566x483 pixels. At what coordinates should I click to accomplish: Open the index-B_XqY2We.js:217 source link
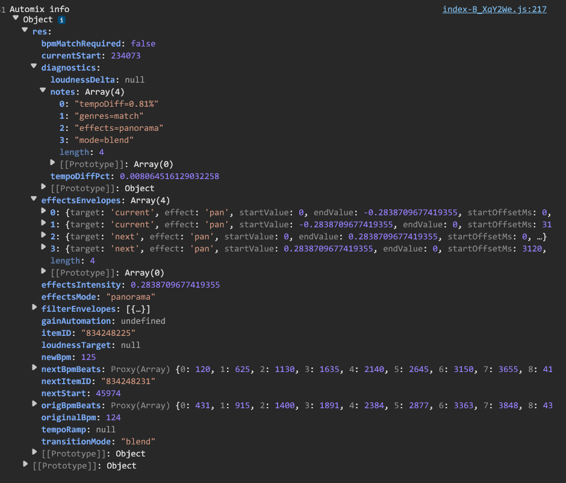(x=494, y=9)
